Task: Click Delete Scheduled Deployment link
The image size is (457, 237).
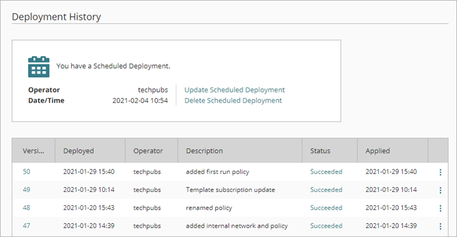Action: [233, 101]
